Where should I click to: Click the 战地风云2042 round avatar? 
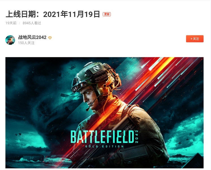point(10,40)
